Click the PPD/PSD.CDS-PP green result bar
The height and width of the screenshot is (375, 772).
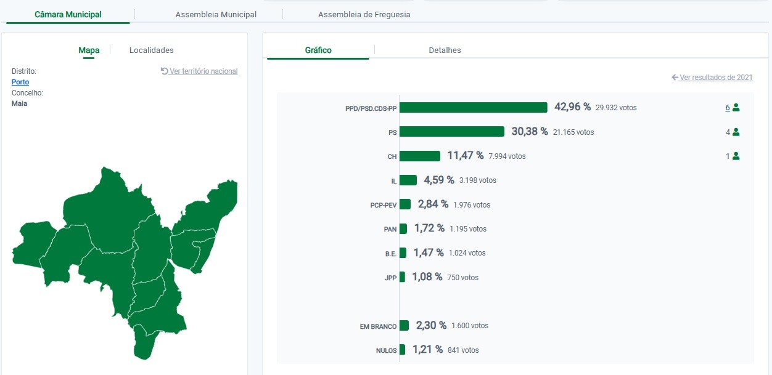pos(474,108)
